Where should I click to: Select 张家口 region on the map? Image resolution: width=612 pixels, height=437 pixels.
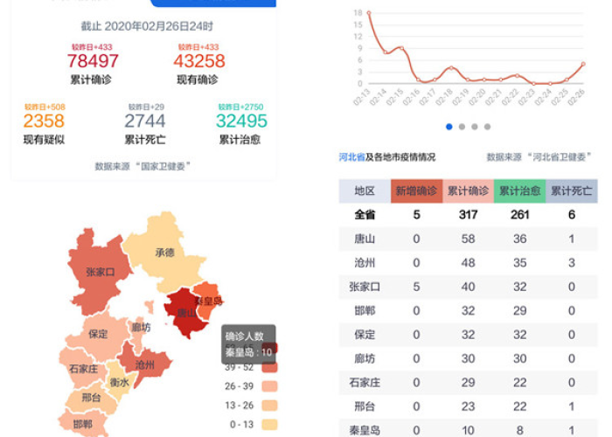tap(101, 272)
